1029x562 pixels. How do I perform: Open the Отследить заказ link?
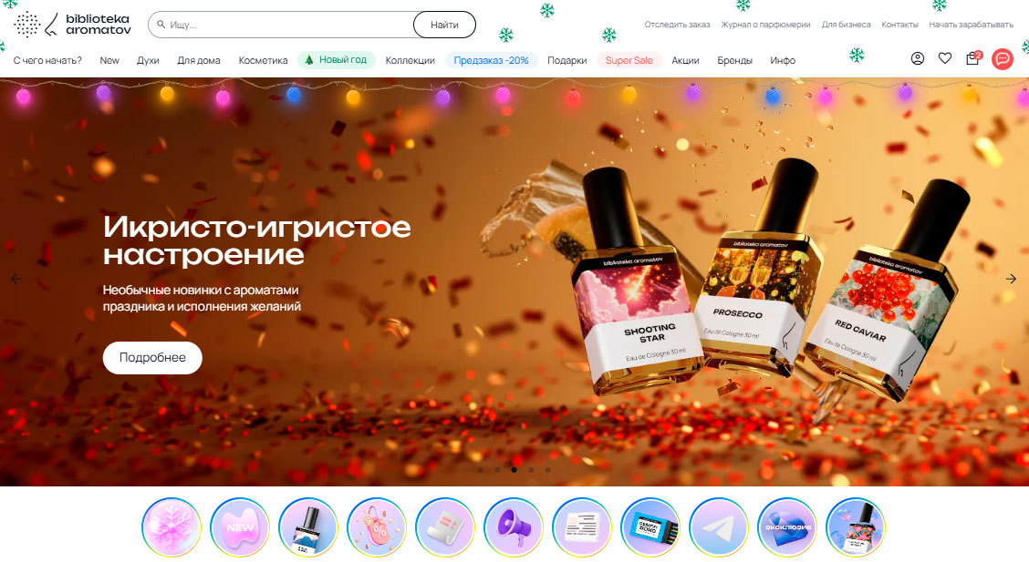[x=677, y=25]
